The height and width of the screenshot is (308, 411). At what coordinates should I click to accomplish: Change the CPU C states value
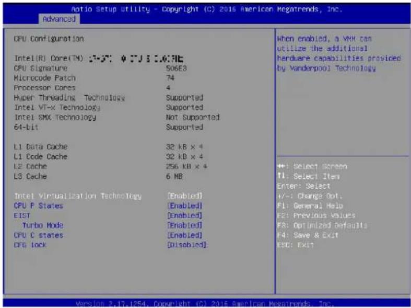click(185, 235)
